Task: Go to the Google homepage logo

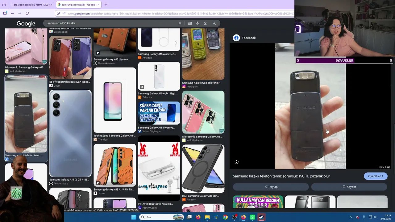Action: point(26,24)
